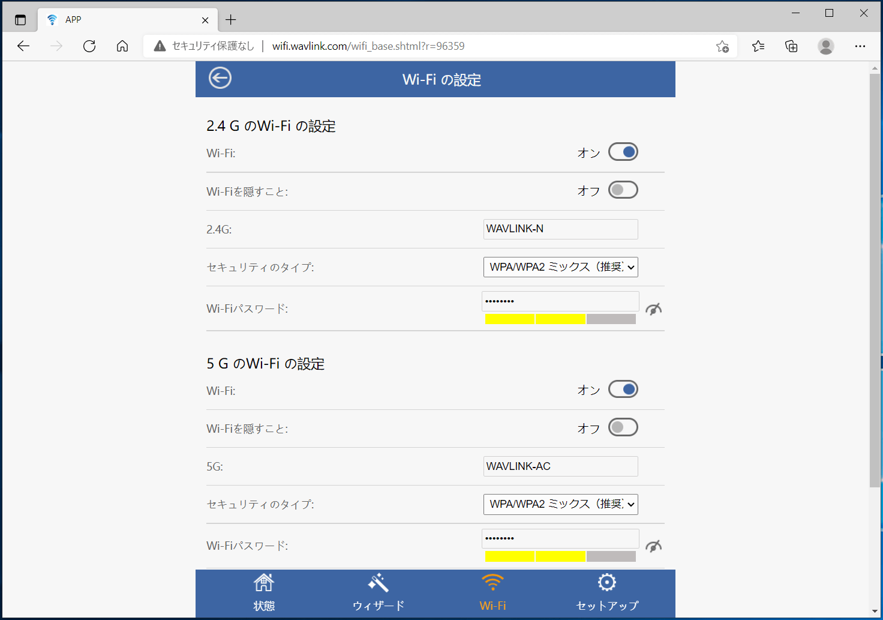This screenshot has width=883, height=620.
Task: Open the 状態 home icon
Action: pyautogui.click(x=263, y=582)
